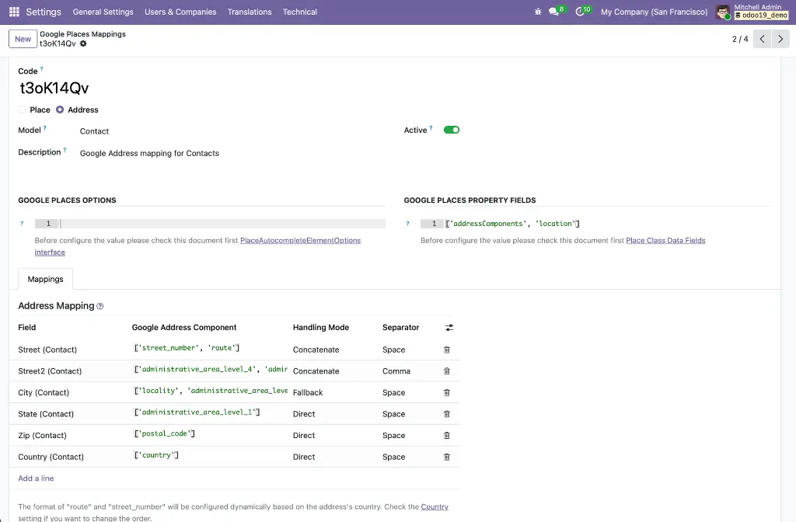The width and height of the screenshot is (796, 522).
Task: Open the Country setting link
Action: pos(435,506)
